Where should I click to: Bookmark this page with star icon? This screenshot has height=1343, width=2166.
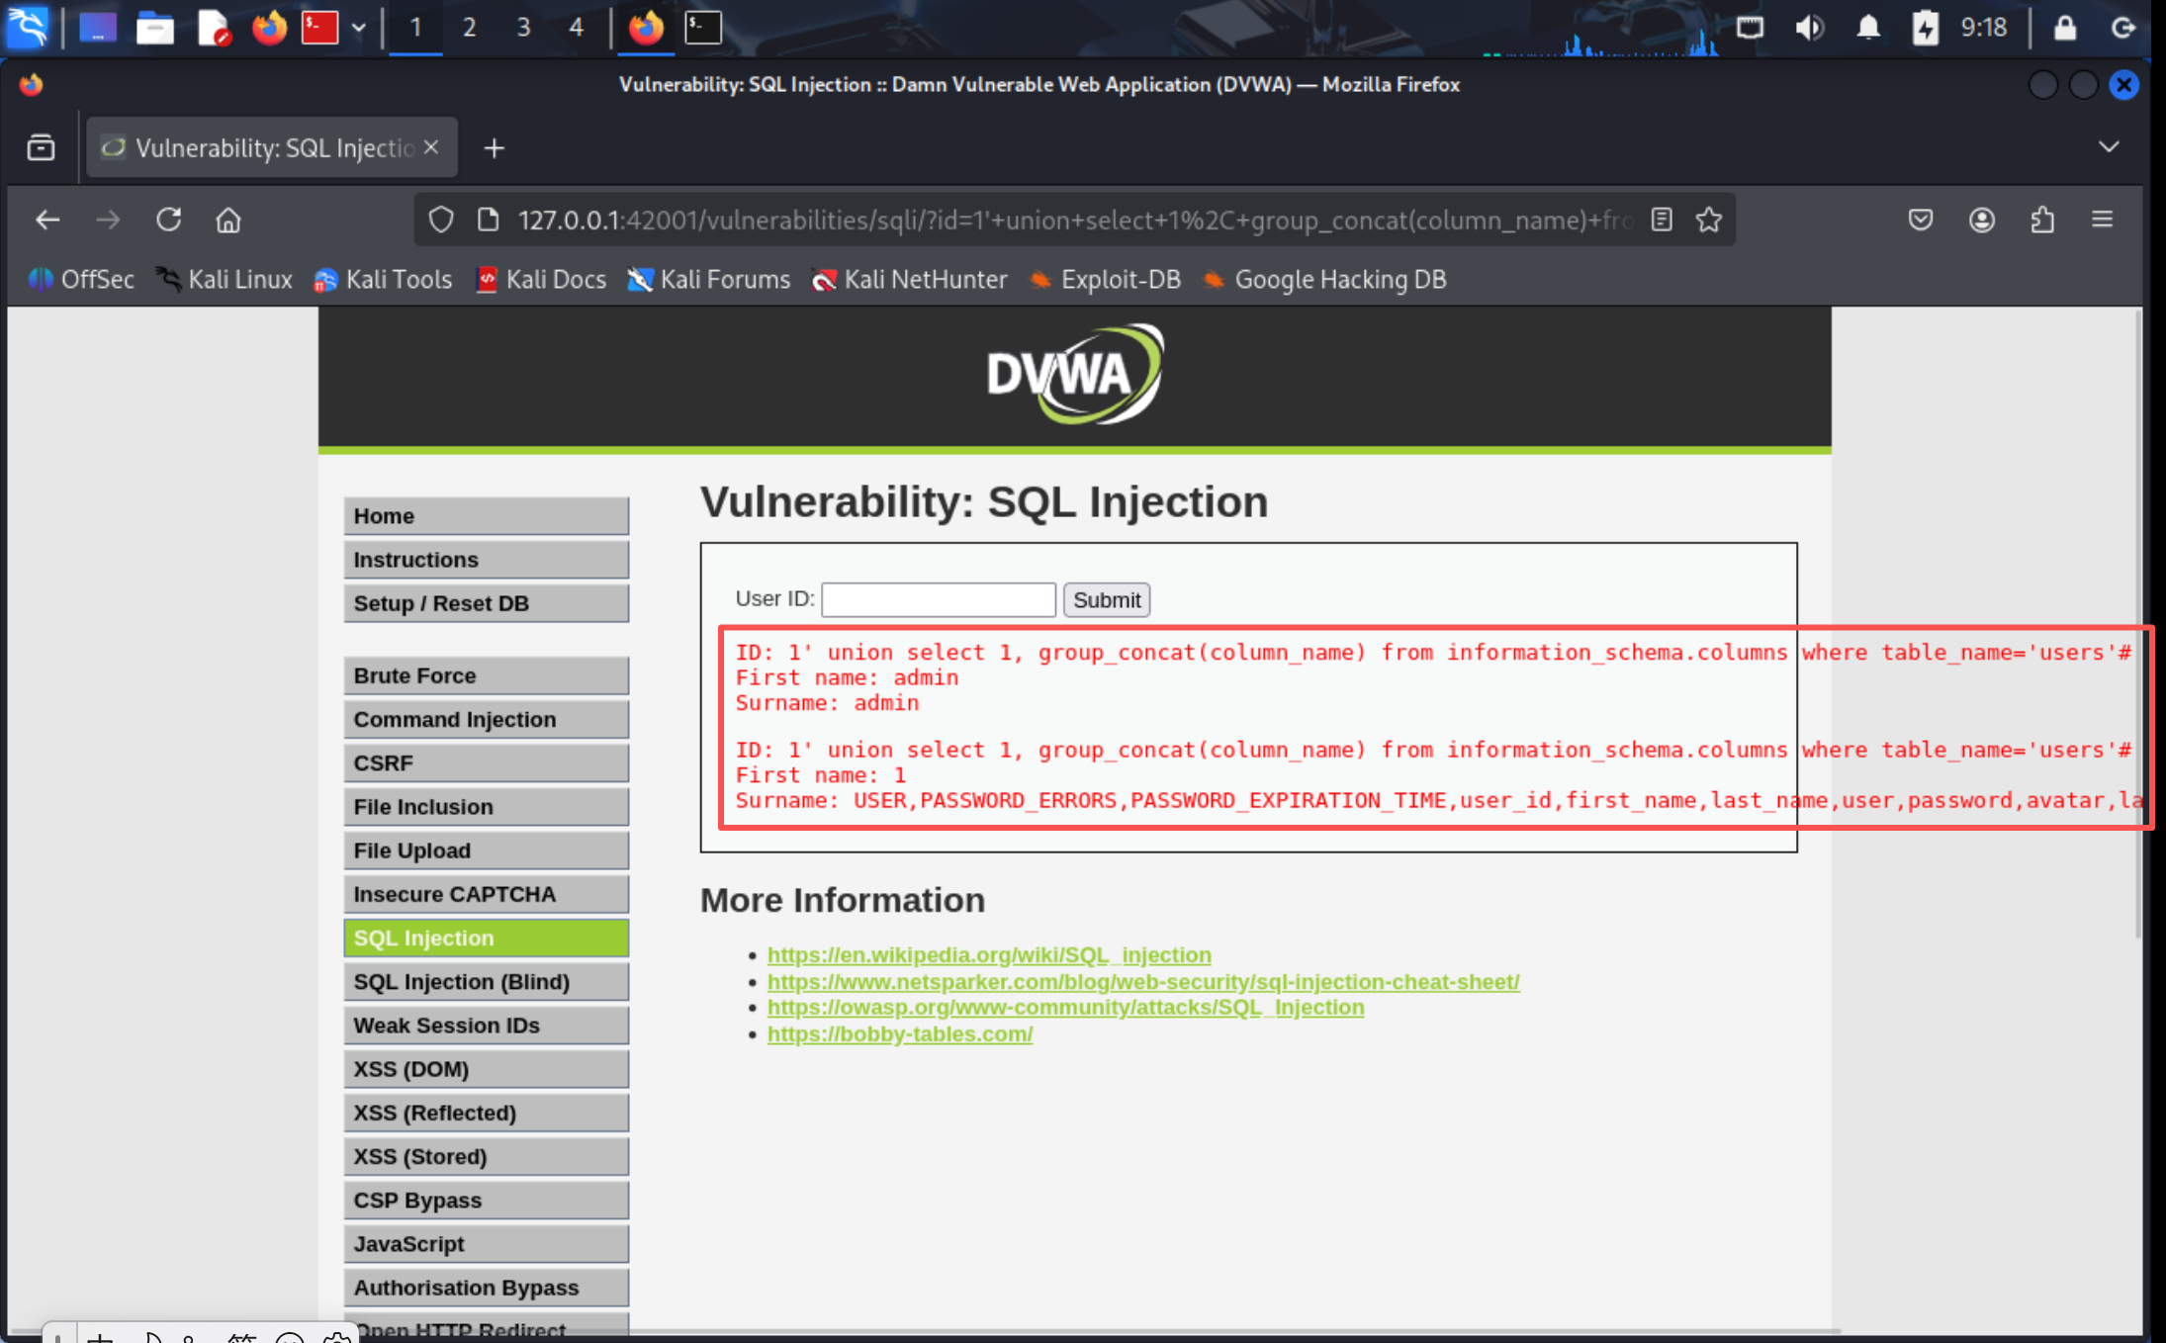tap(1709, 220)
